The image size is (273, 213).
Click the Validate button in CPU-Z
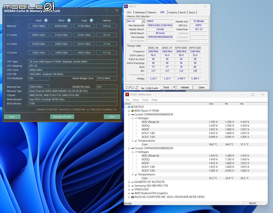(x=185, y=87)
